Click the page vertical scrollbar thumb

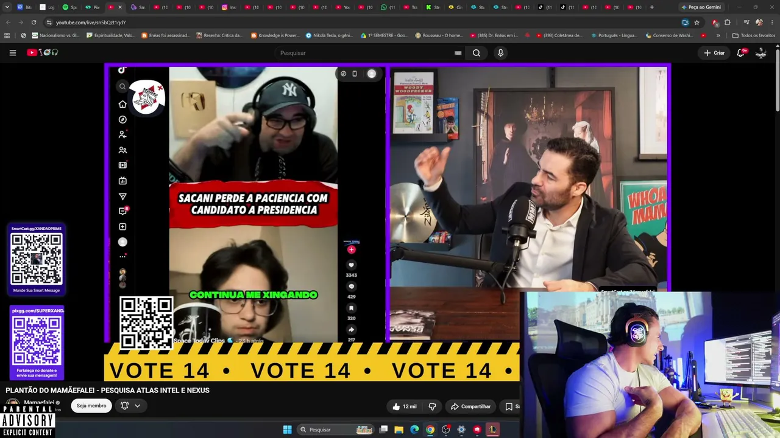tap(777, 79)
